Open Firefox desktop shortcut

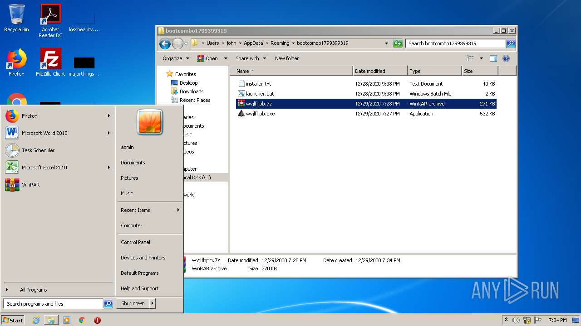click(x=16, y=62)
